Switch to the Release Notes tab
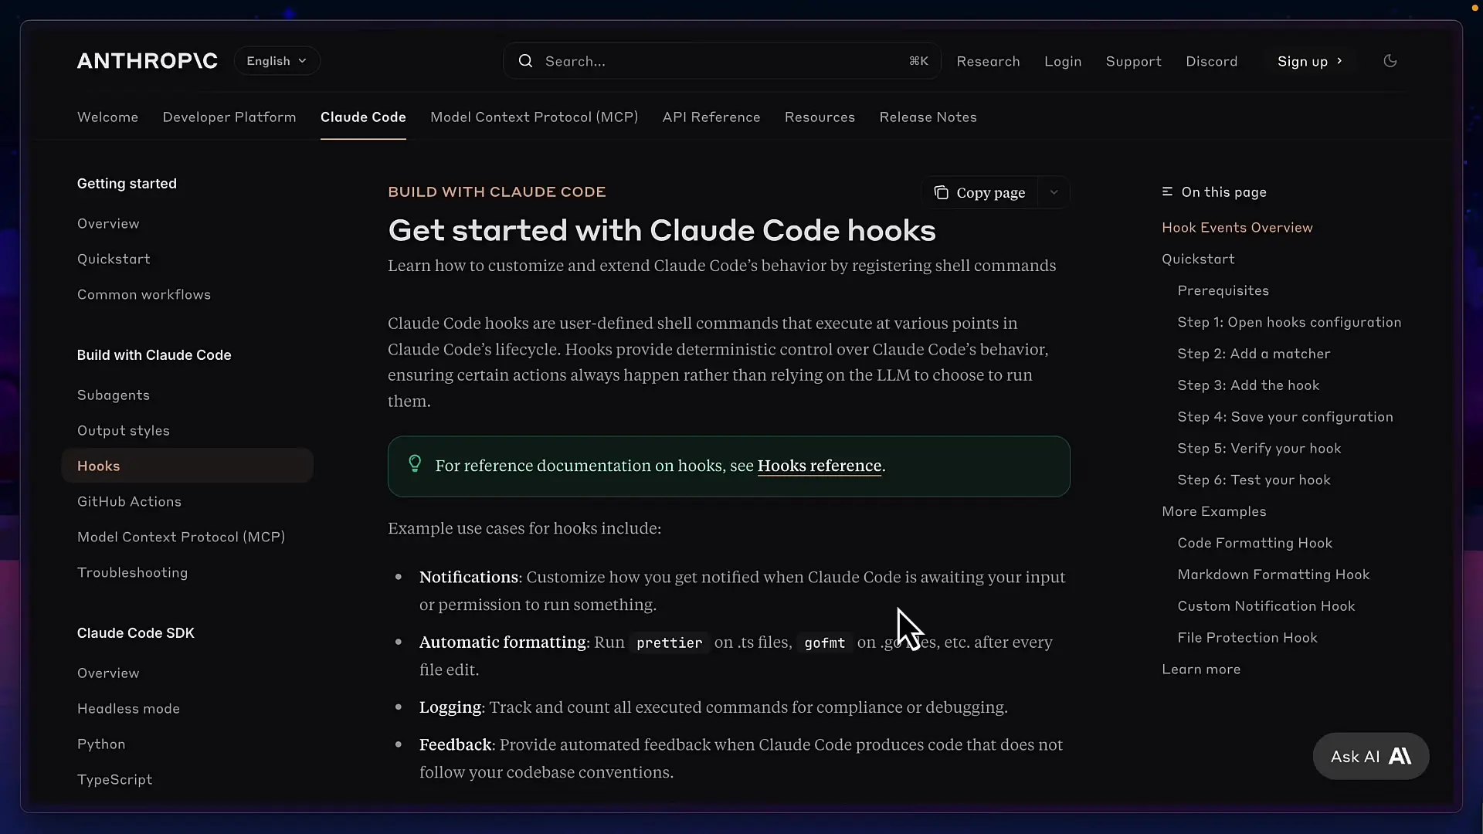This screenshot has width=1483, height=834. [927, 117]
